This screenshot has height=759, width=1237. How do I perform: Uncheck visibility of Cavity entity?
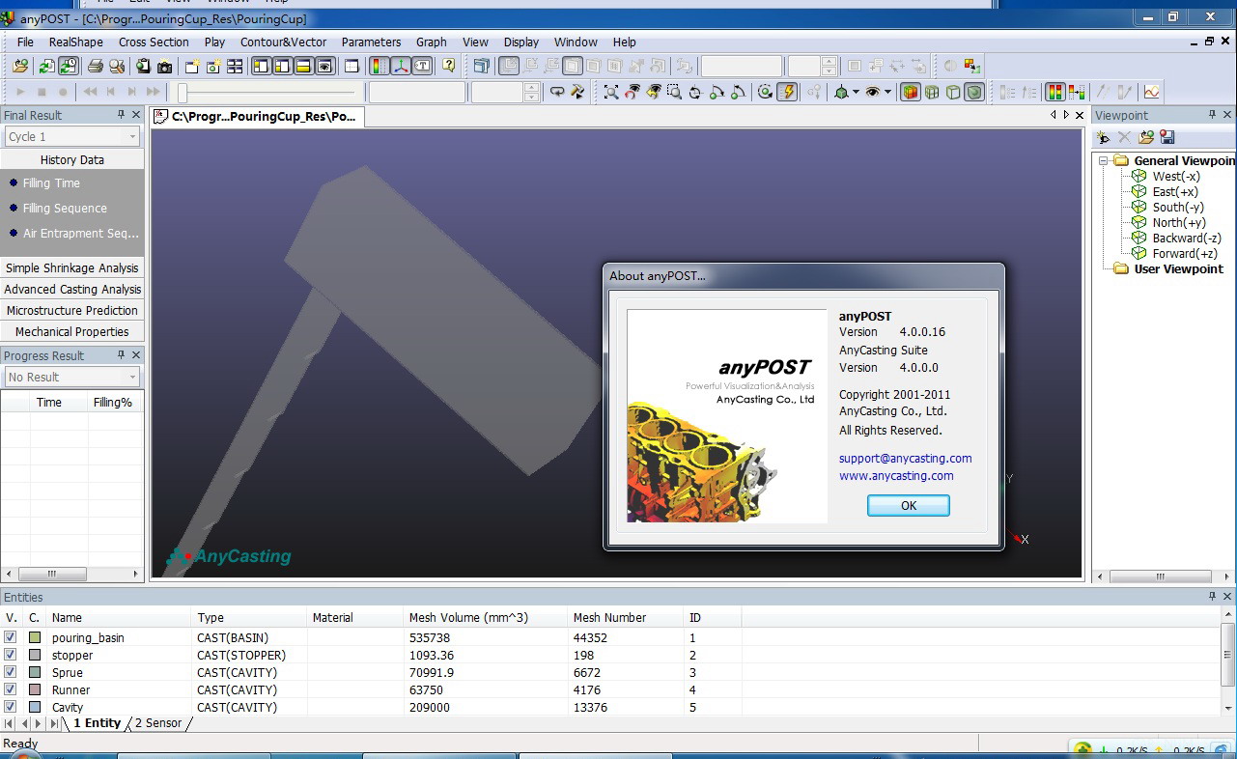(11, 707)
